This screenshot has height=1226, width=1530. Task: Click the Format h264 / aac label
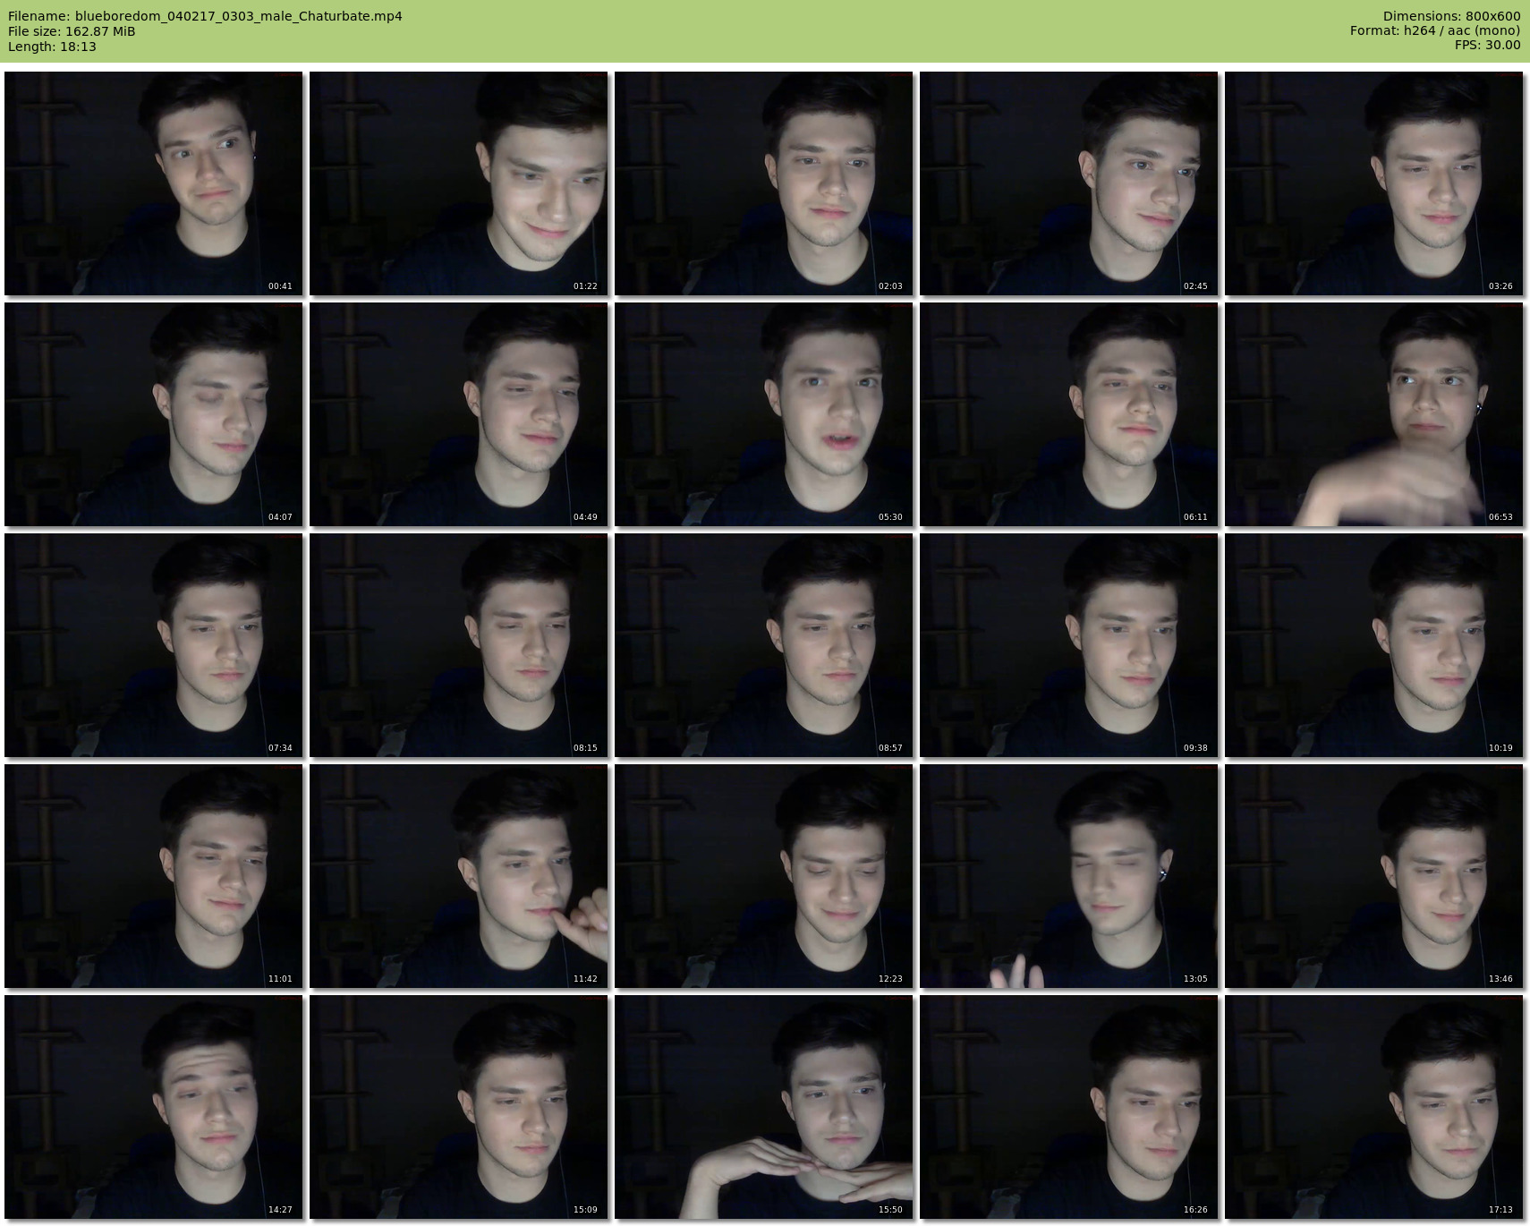pyautogui.click(x=1434, y=31)
